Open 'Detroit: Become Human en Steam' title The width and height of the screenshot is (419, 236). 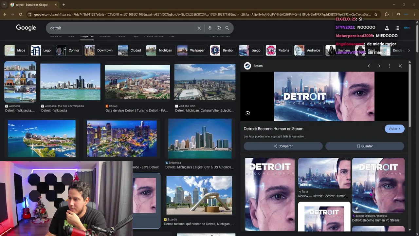pyautogui.click(x=273, y=129)
